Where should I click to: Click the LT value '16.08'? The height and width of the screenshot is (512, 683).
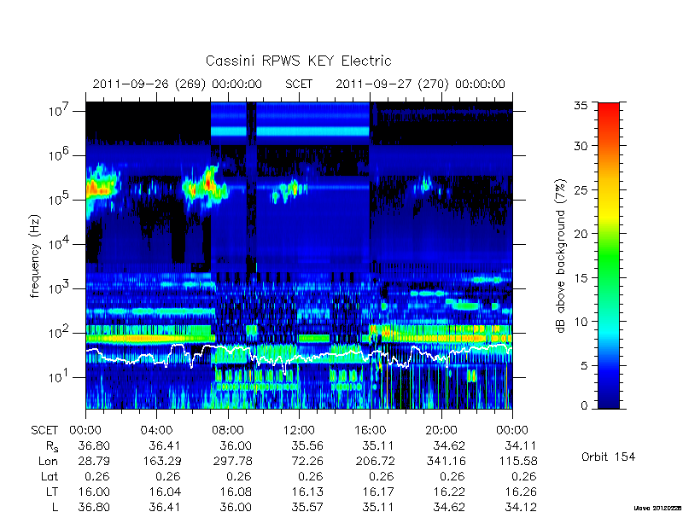(236, 492)
